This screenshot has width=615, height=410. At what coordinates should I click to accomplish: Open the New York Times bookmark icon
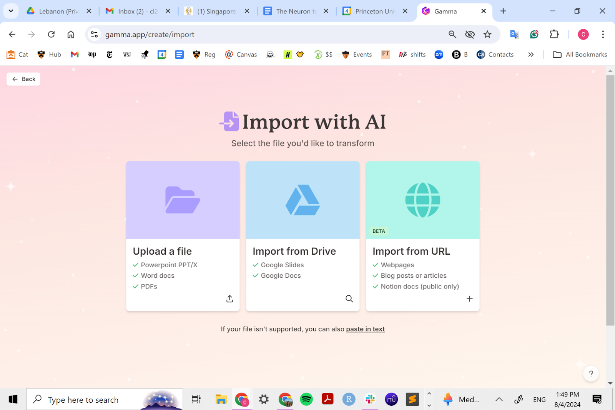point(110,55)
